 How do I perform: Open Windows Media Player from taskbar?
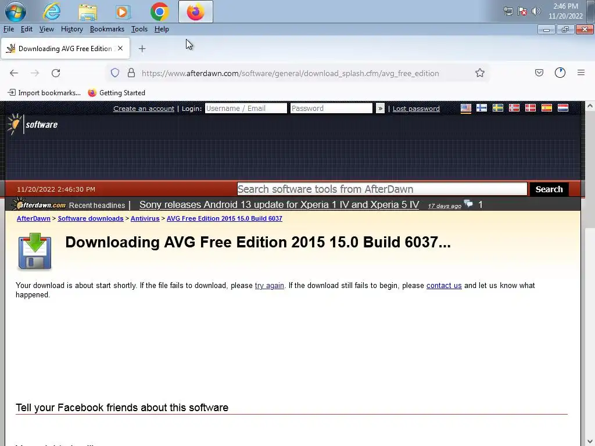pos(123,12)
